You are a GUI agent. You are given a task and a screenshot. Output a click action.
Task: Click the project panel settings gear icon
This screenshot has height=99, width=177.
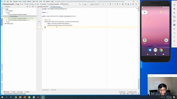click(33, 7)
